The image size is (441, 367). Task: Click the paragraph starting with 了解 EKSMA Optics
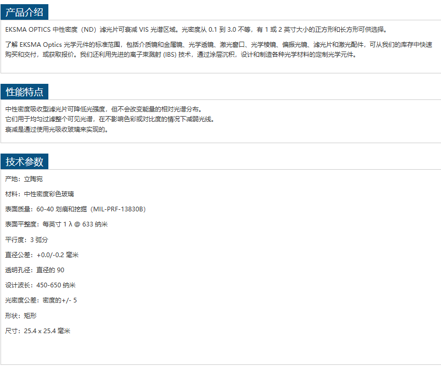point(218,49)
